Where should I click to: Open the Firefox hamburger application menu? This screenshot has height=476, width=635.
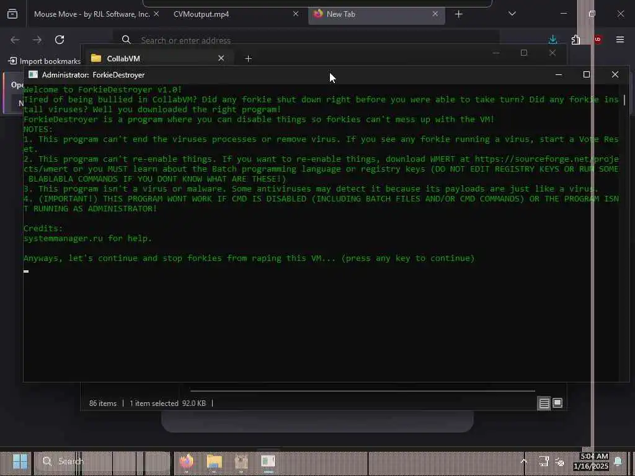click(620, 40)
